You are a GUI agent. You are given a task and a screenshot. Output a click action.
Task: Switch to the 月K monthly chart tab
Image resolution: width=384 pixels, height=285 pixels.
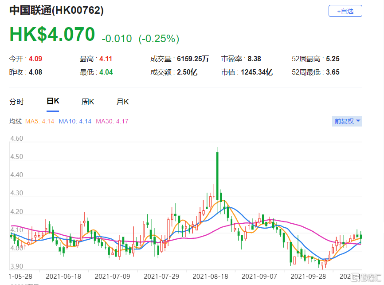coord(122,102)
